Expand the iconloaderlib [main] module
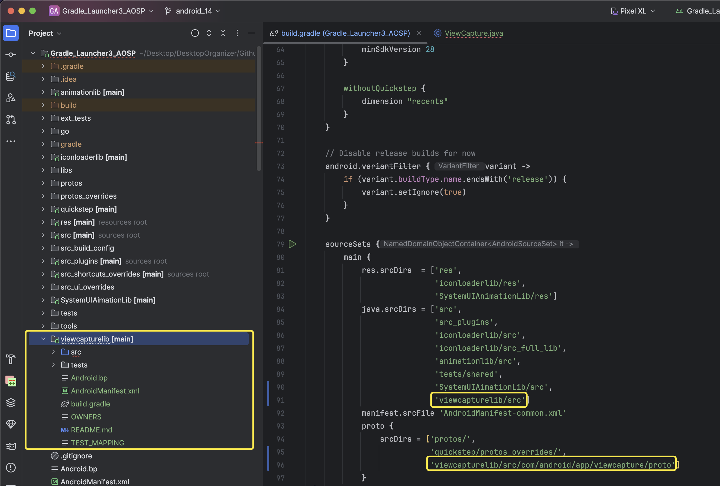 click(43, 157)
